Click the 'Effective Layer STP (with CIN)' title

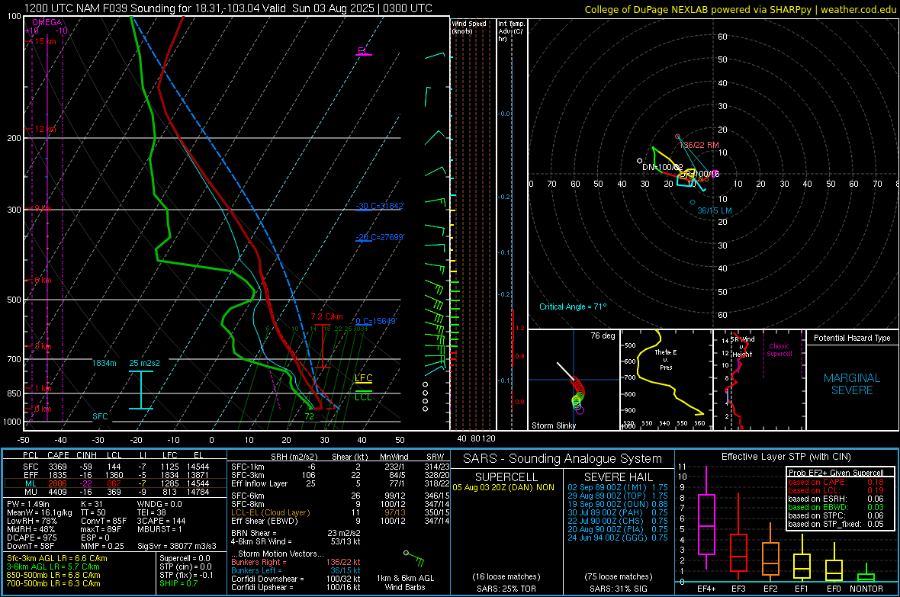click(786, 457)
